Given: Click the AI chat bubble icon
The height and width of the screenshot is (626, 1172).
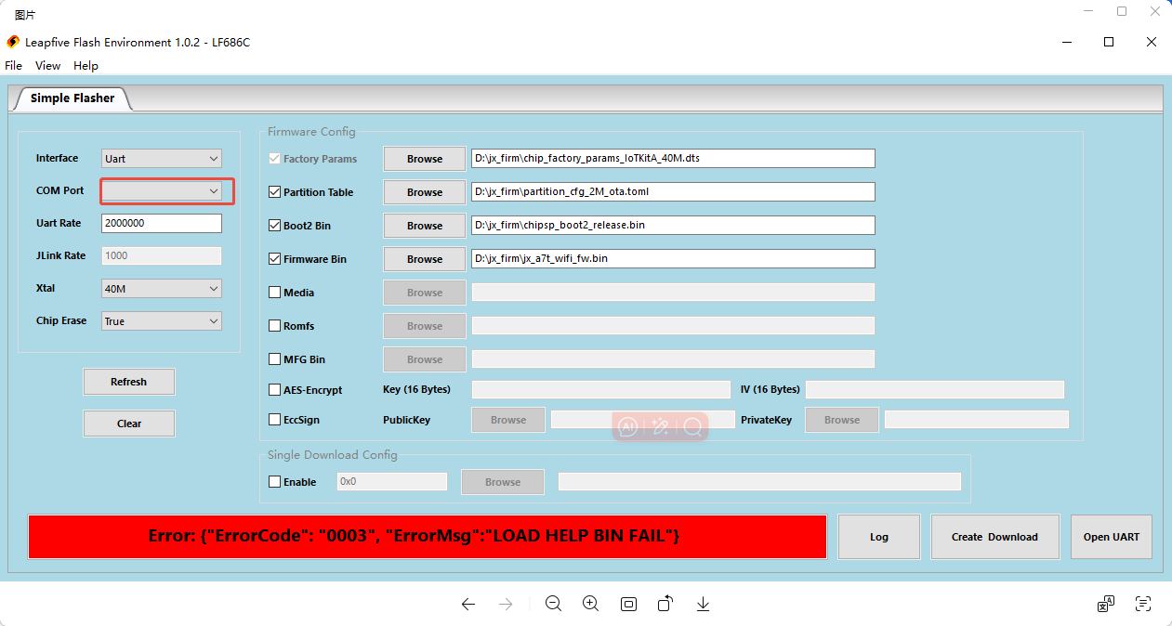Looking at the screenshot, I should tap(628, 426).
